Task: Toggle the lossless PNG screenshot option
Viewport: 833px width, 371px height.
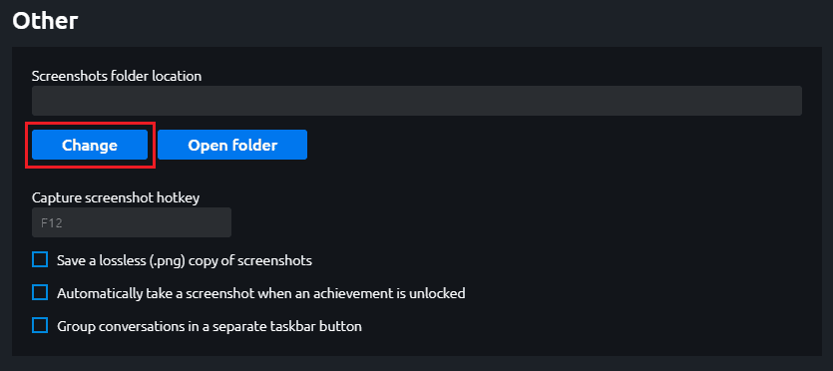Action: click(x=40, y=260)
